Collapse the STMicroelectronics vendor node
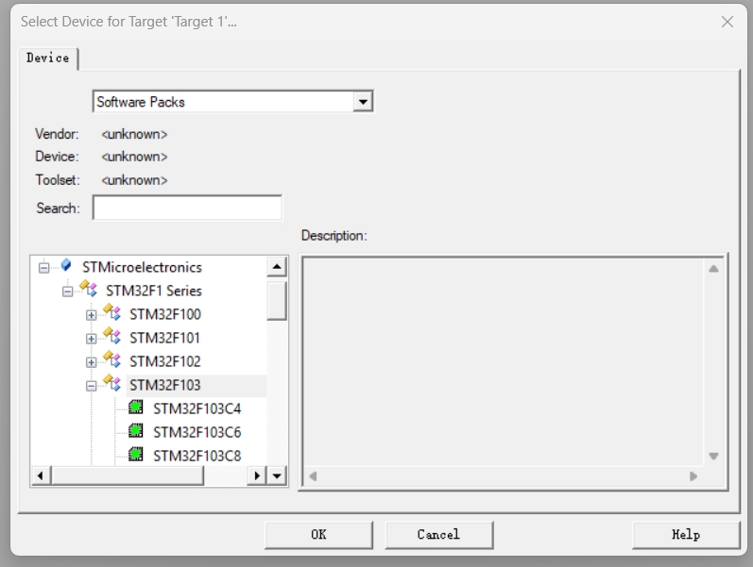The width and height of the screenshot is (753, 567). (43, 268)
